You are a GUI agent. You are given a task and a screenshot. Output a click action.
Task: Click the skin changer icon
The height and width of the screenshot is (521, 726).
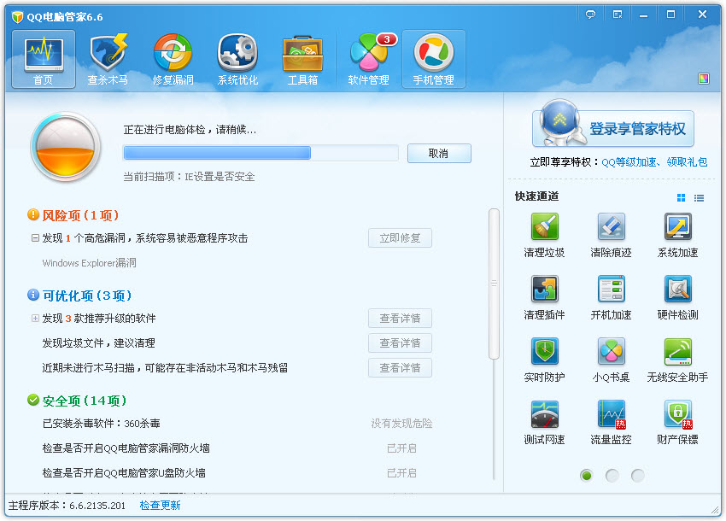[704, 79]
